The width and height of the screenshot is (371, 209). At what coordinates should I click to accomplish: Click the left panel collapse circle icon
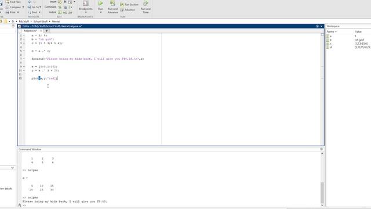[13, 26]
